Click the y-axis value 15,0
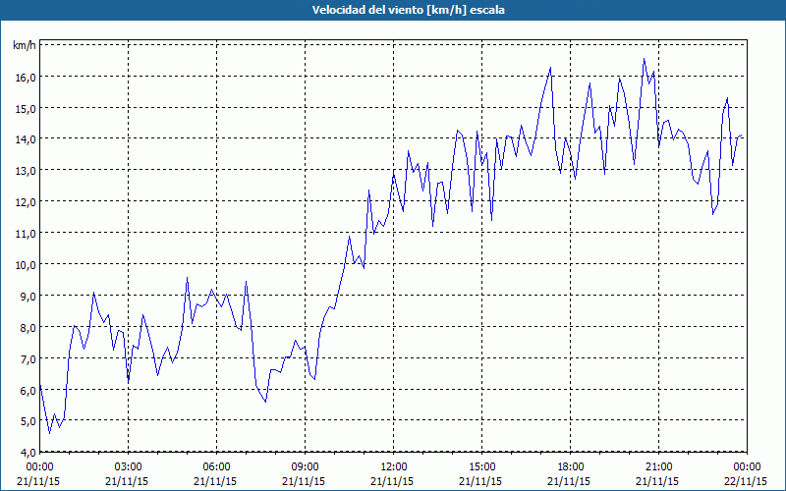This screenshot has width=786, height=491. [27, 108]
